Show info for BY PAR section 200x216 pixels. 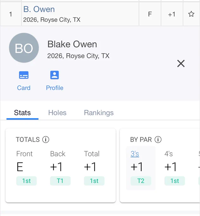(158, 139)
